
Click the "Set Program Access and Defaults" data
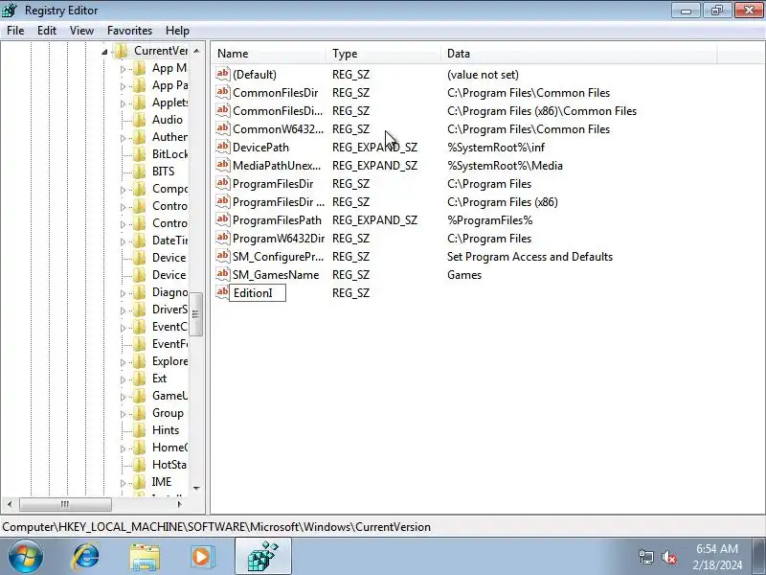pyautogui.click(x=529, y=256)
